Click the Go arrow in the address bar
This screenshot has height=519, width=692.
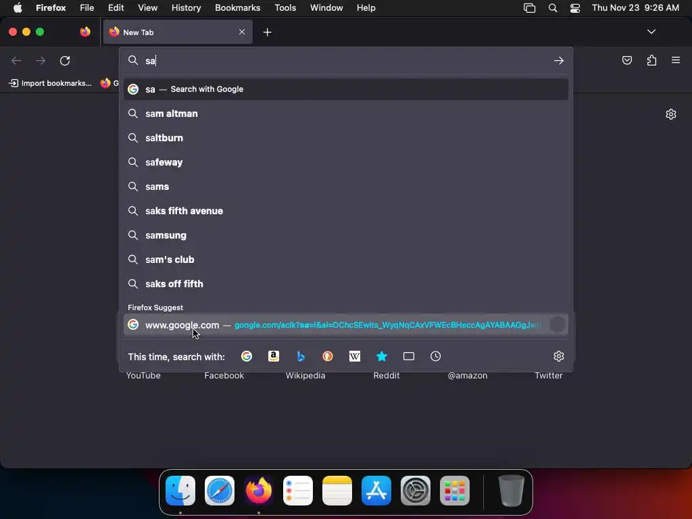[x=559, y=60]
